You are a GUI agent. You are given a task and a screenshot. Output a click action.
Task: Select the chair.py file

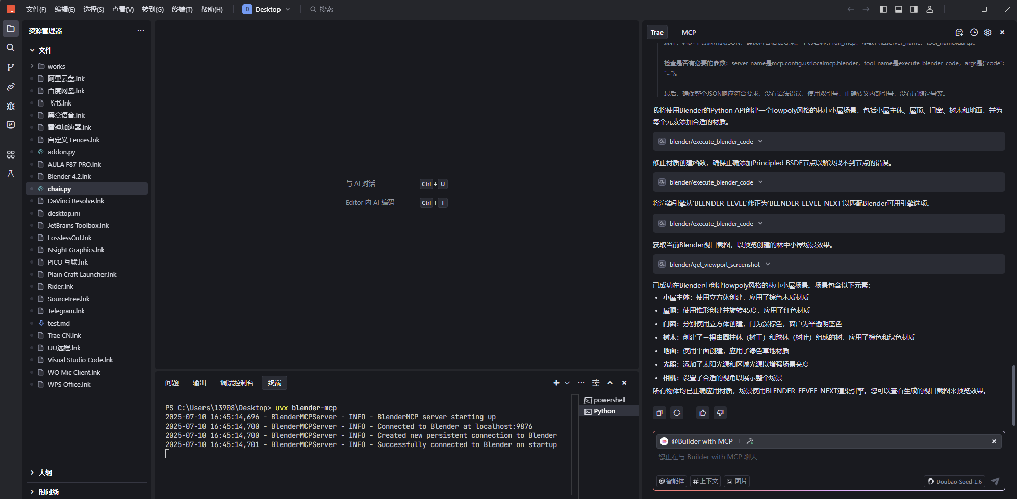[59, 189]
